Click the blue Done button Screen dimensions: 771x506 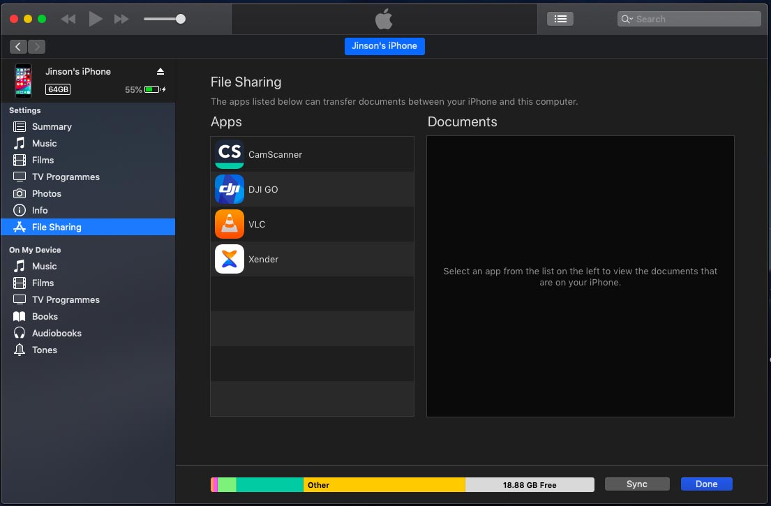707,484
